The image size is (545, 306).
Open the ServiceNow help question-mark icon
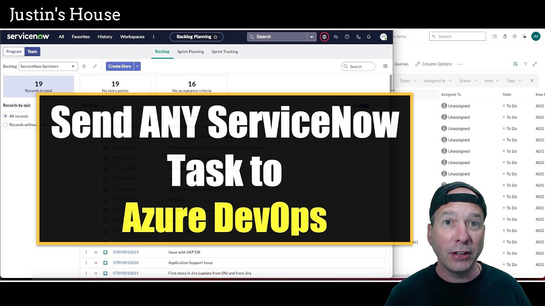click(x=347, y=37)
